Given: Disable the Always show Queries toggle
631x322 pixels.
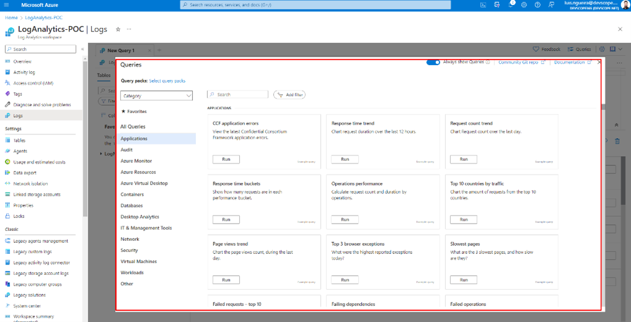Looking at the screenshot, I should [433, 62].
